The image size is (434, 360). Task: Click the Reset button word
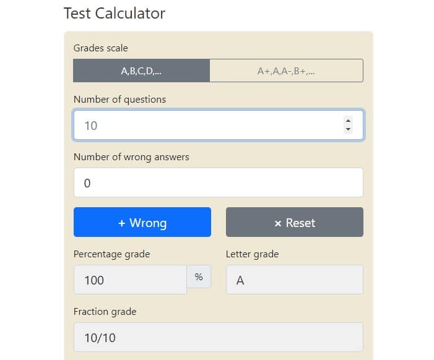300,223
